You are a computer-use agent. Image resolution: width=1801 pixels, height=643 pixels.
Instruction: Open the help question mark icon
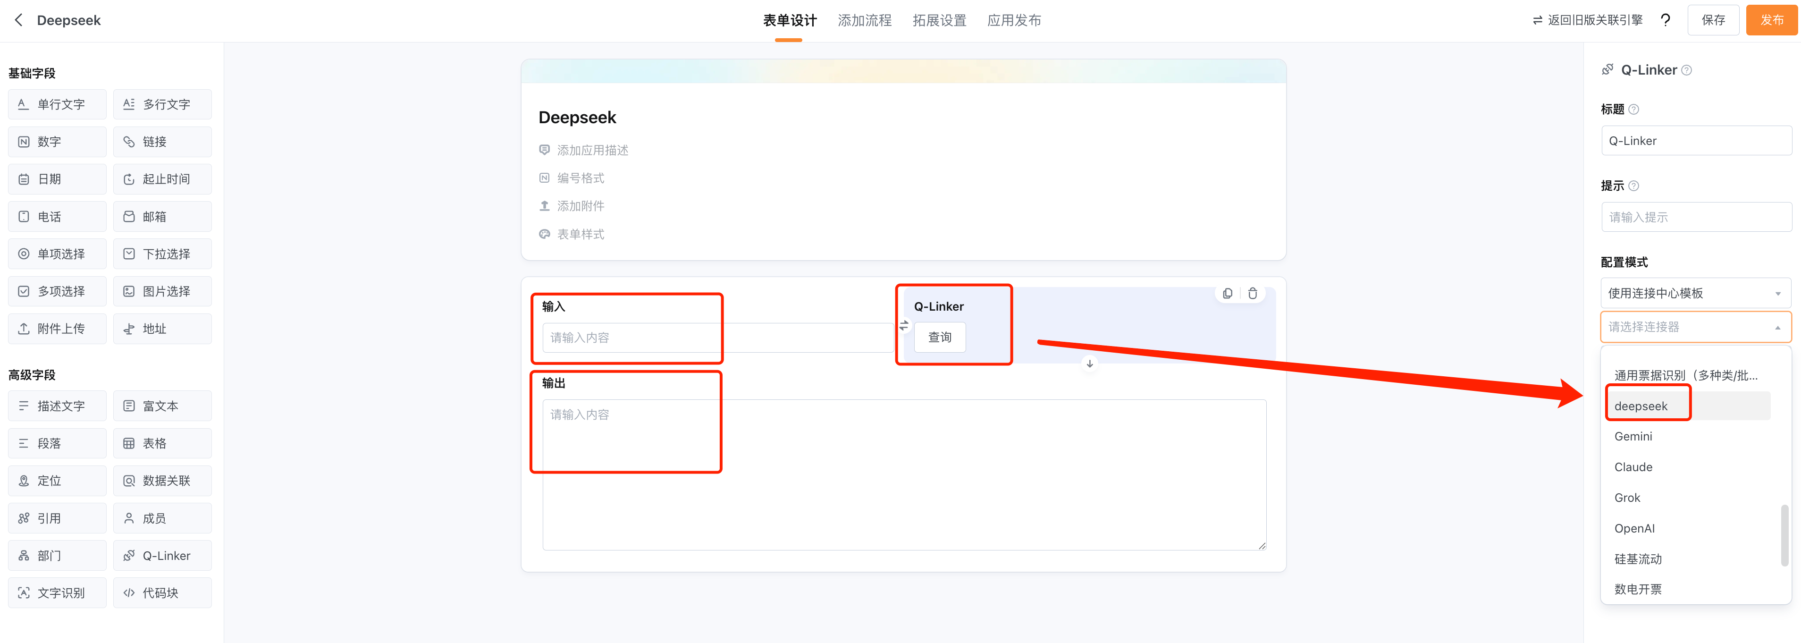tap(1666, 20)
